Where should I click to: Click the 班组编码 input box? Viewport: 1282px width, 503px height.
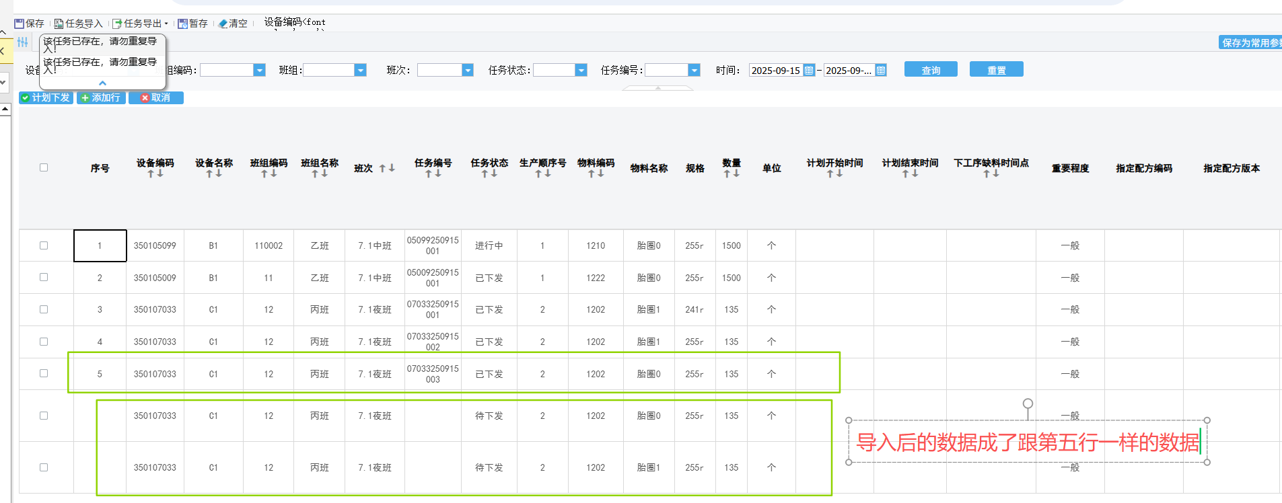[x=226, y=70]
